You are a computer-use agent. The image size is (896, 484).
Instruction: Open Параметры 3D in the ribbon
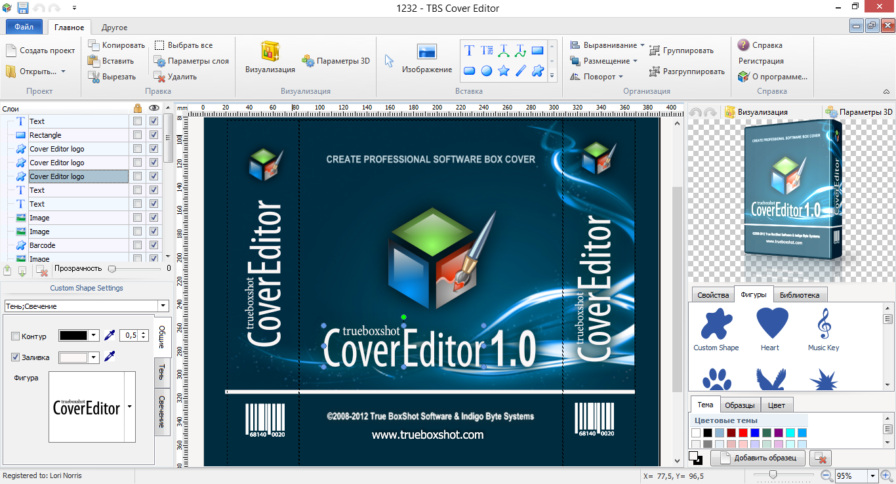click(336, 60)
